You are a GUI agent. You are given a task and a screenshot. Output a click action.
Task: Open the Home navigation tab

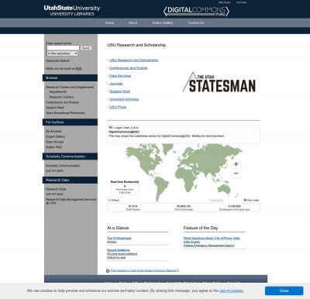[109, 22]
